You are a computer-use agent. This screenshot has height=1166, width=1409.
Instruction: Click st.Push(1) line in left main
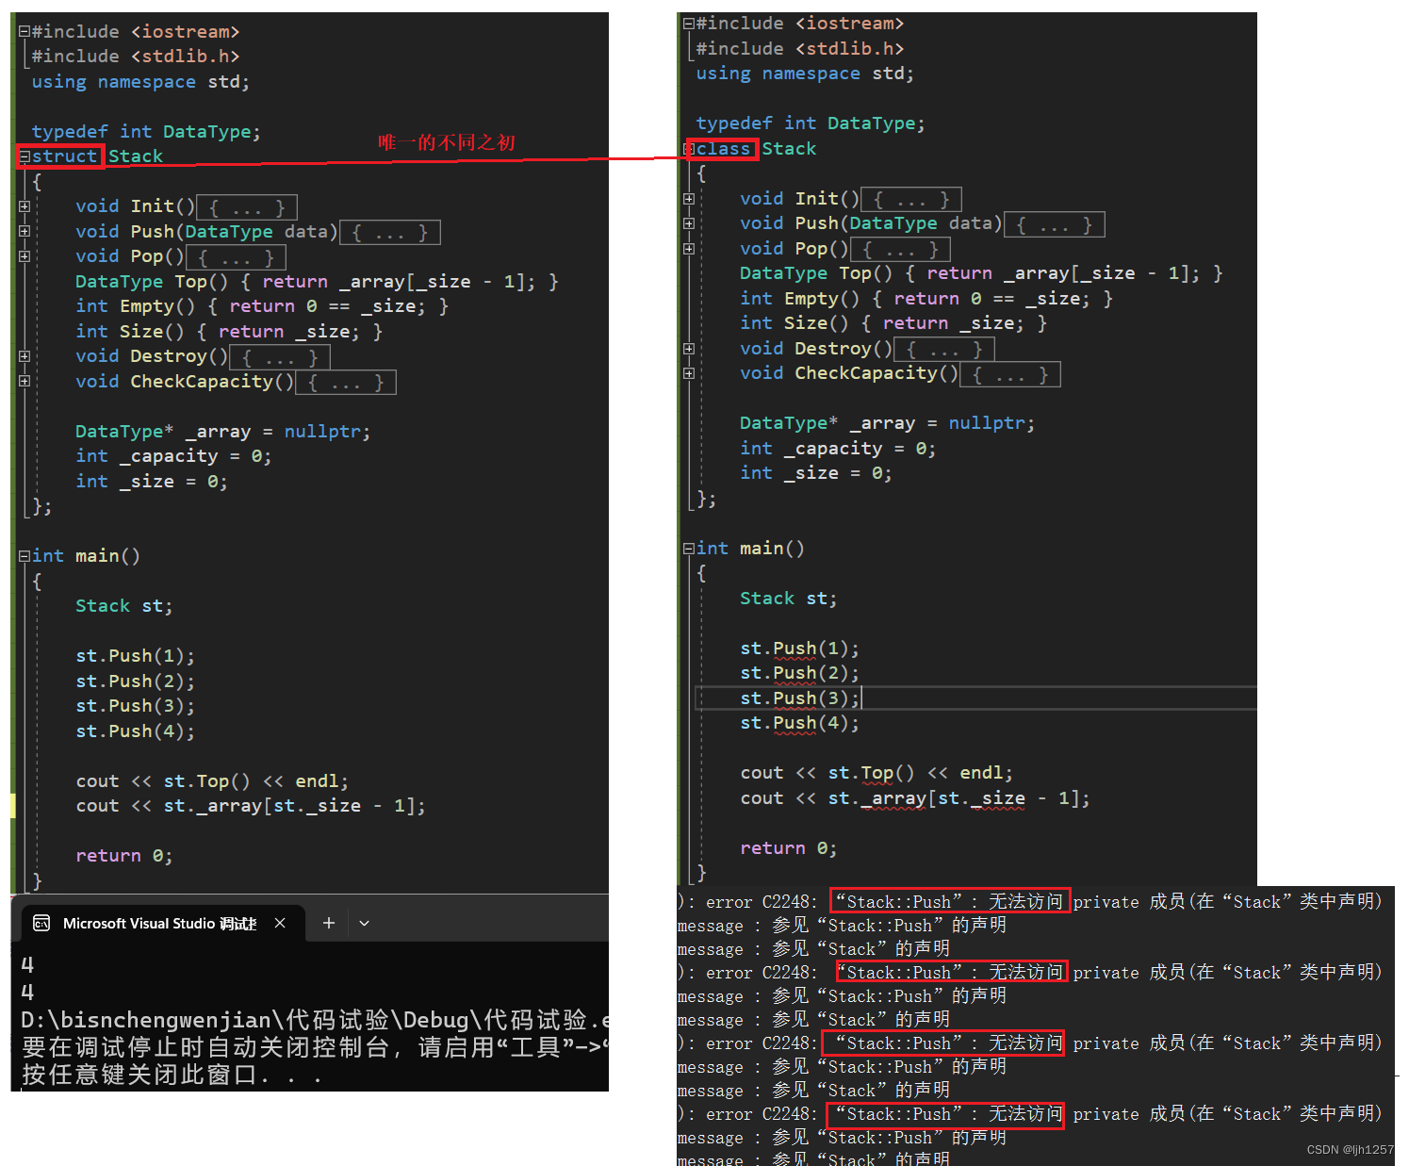(x=136, y=656)
